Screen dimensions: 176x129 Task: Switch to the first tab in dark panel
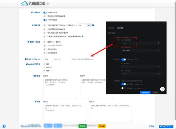(x=111, y=28)
